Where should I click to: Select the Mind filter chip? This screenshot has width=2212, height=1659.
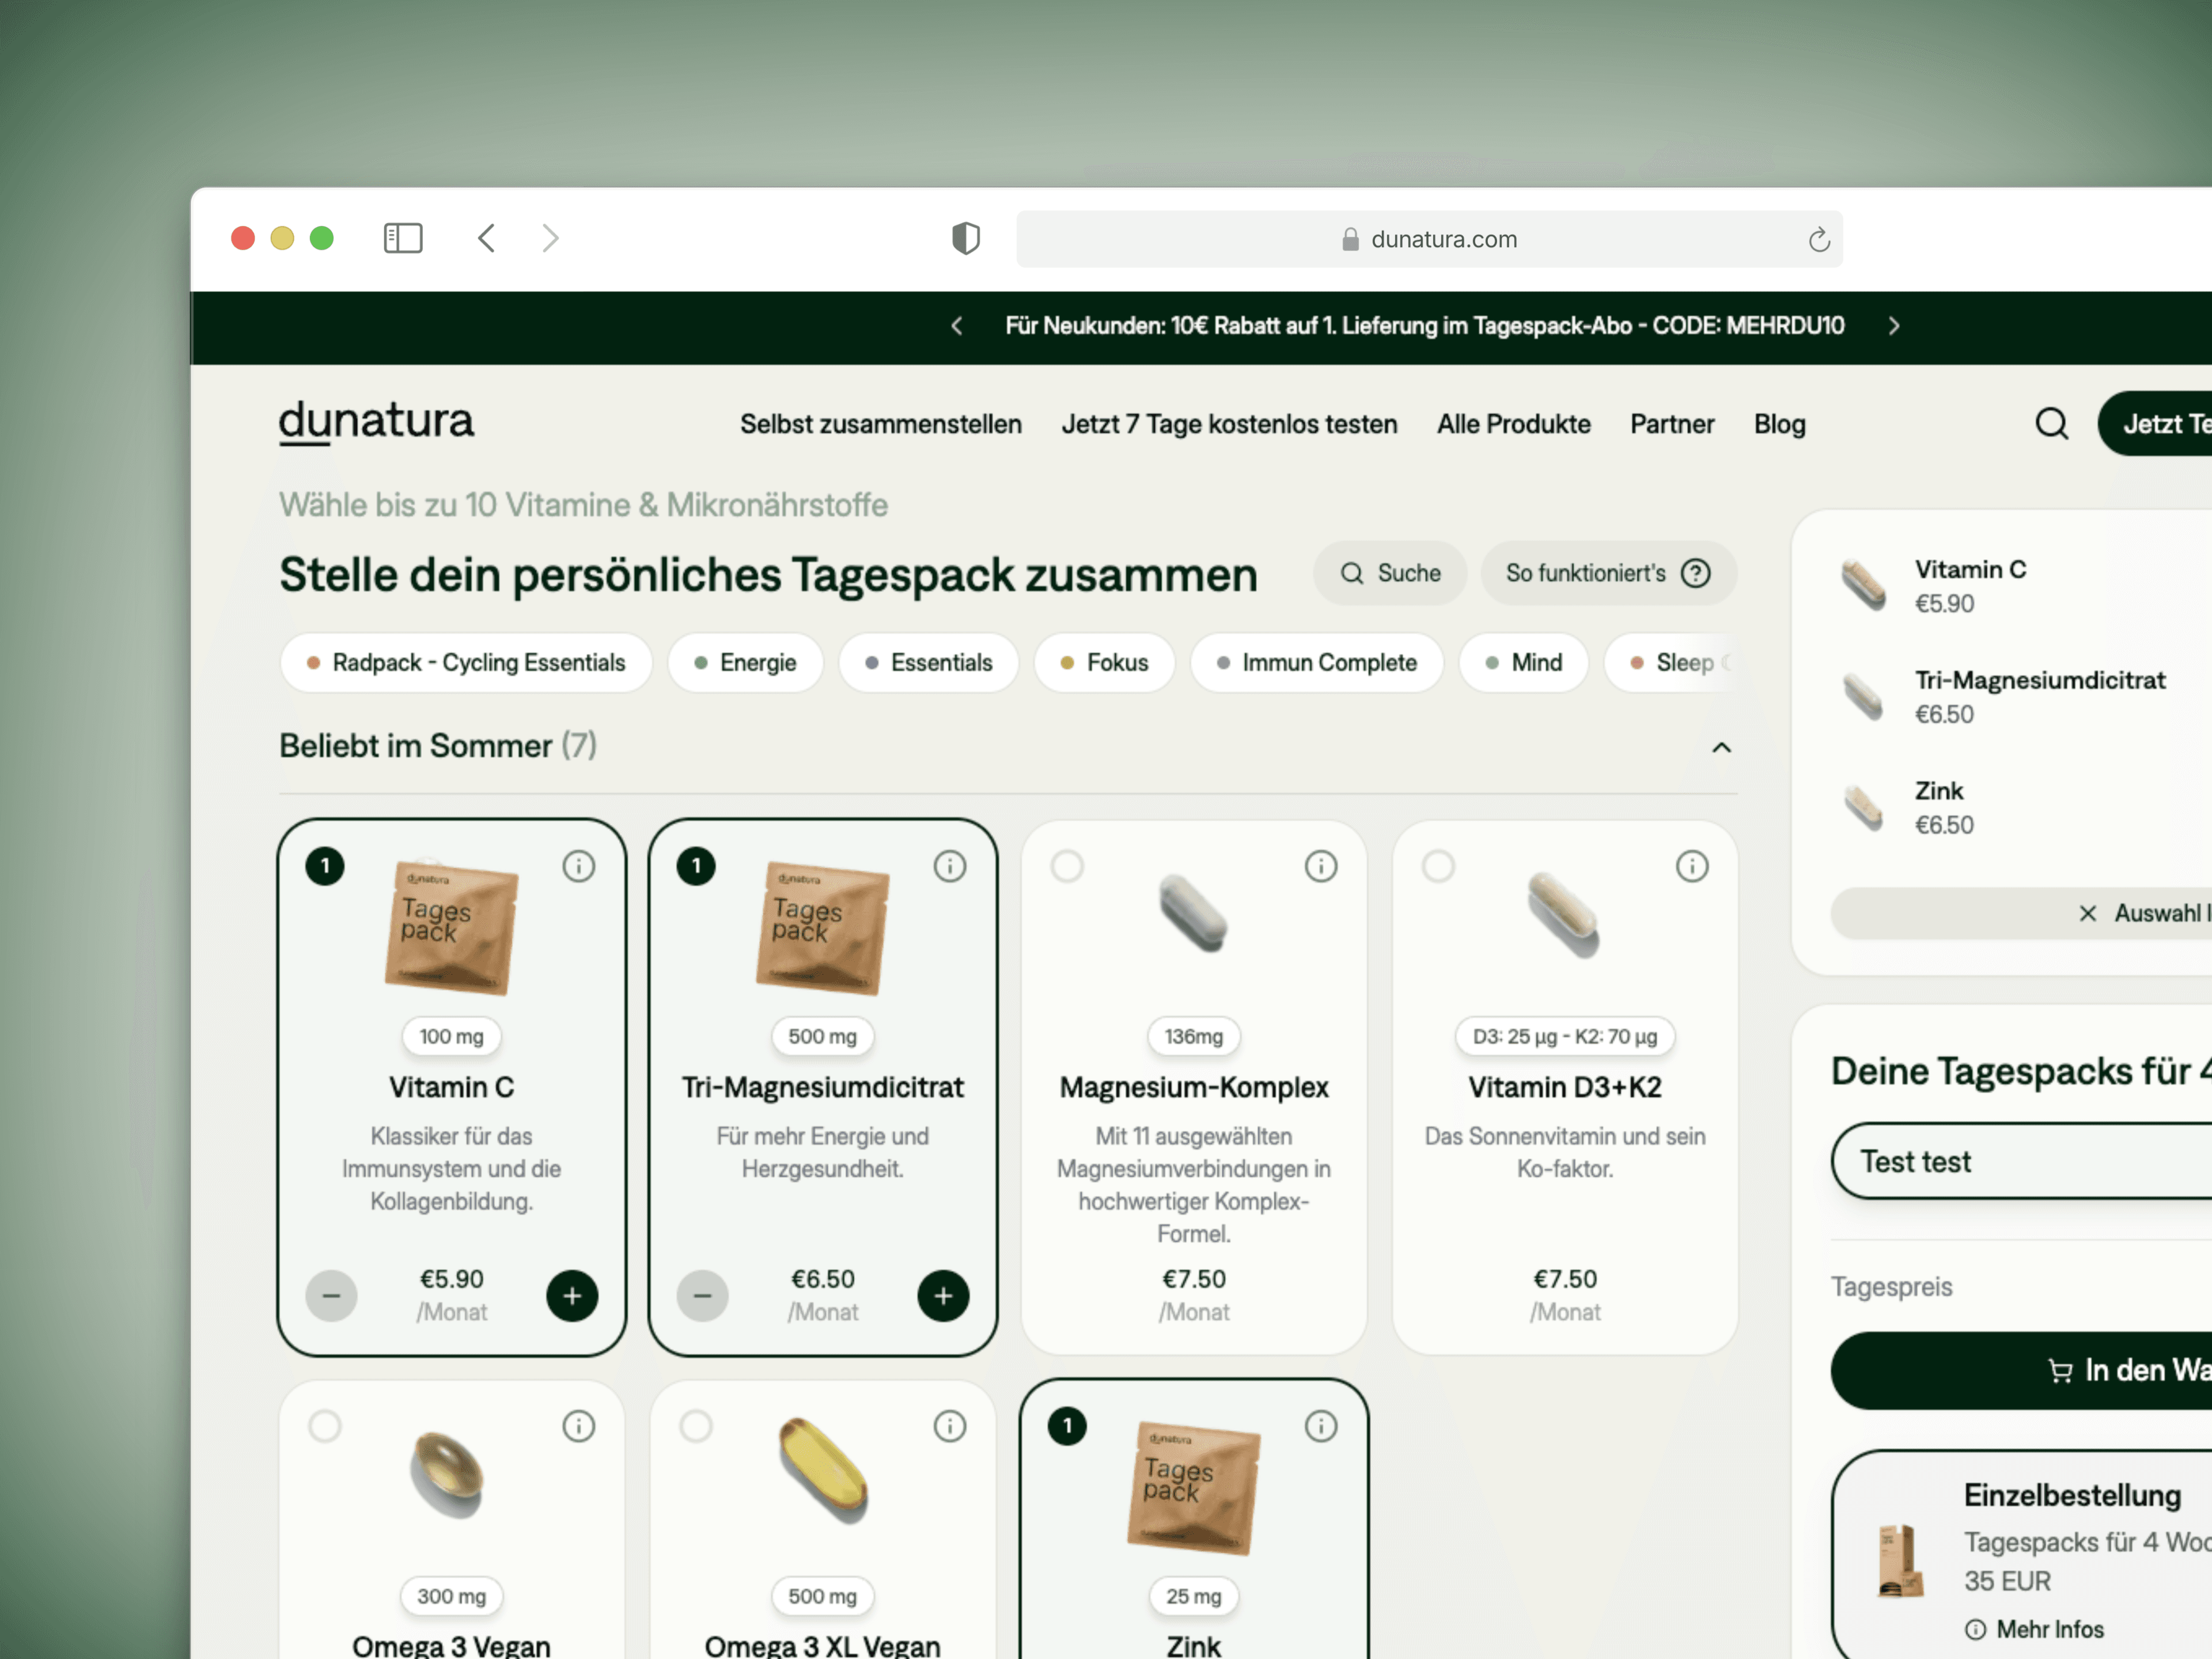(1523, 662)
